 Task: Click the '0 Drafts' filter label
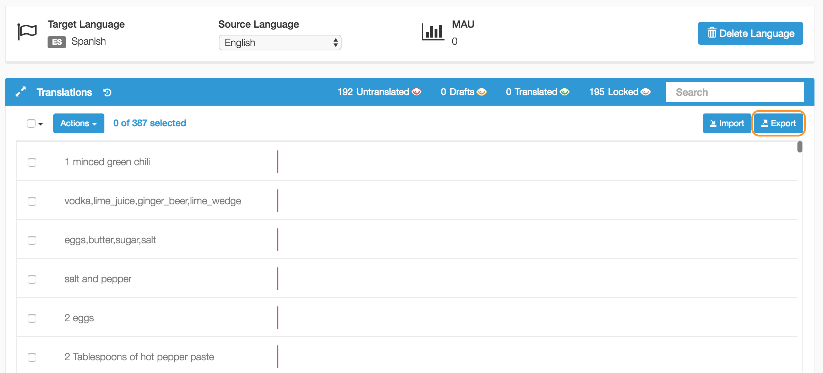point(457,92)
